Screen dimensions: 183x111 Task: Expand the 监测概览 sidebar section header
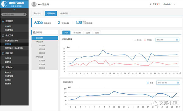[x=14, y=21]
